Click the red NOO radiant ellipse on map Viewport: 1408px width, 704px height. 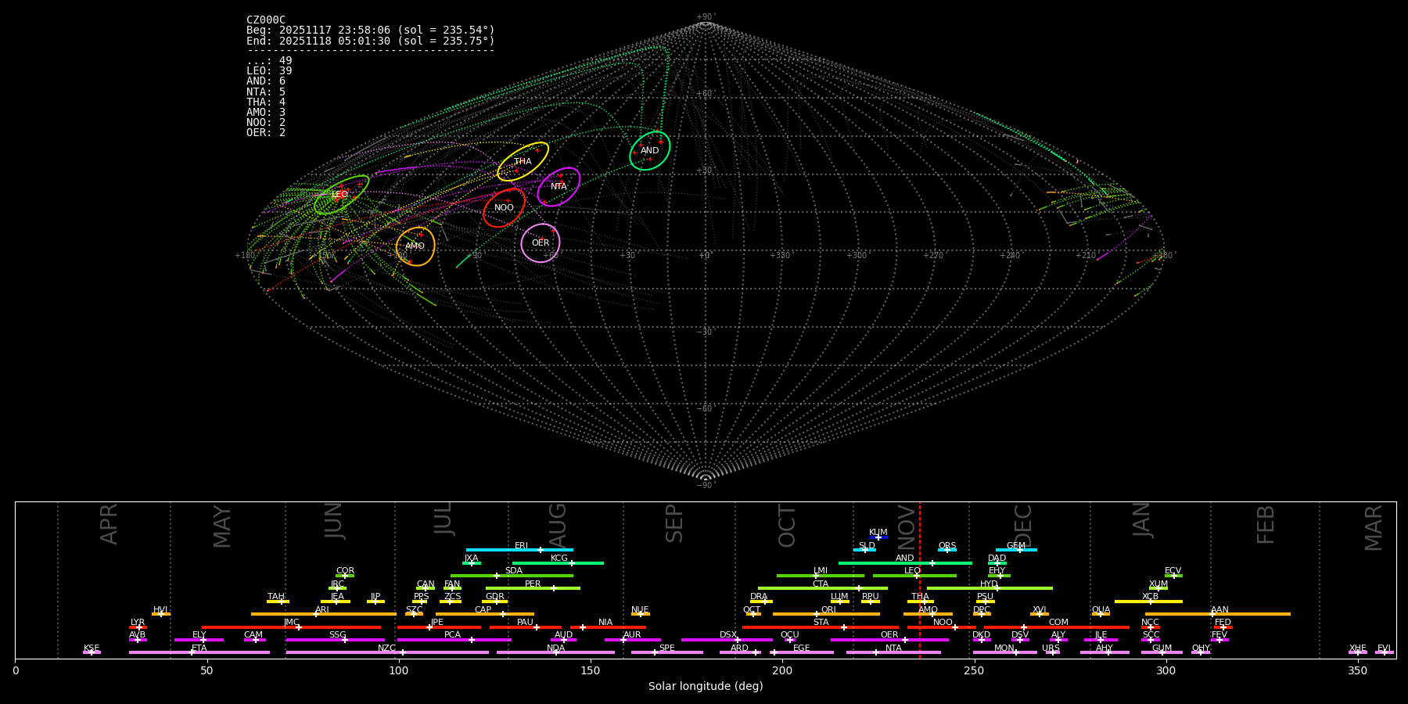504,207
